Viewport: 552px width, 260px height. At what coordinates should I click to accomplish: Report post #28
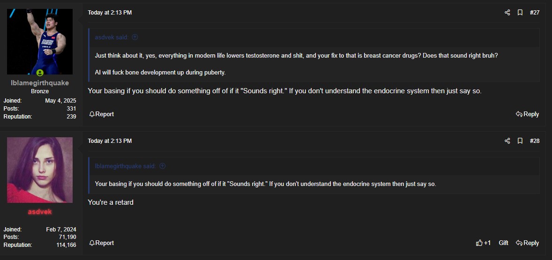tap(102, 243)
